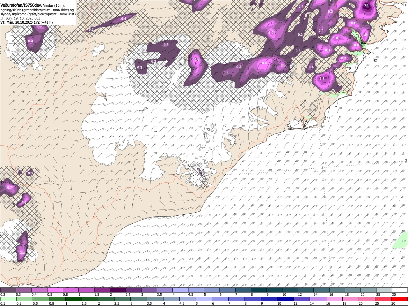Select the gray swatch labeled 20 in the upper legend
408x306 pixels.
click(368, 290)
